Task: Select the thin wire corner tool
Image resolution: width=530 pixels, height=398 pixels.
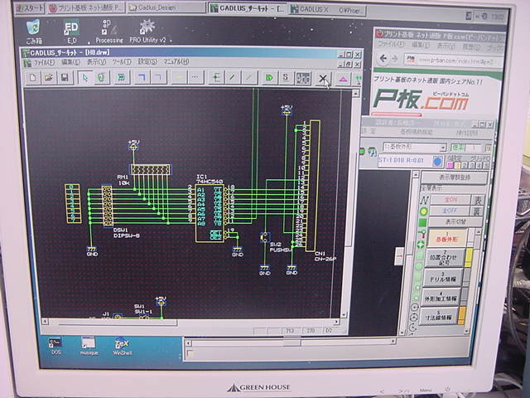Action: [x=158, y=77]
